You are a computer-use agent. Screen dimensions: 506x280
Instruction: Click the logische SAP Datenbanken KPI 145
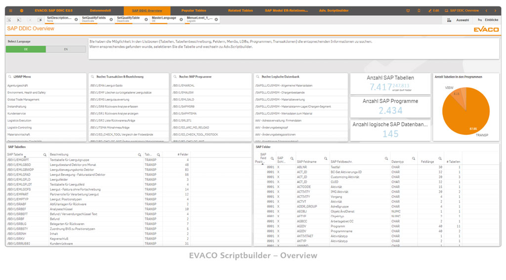click(390, 134)
